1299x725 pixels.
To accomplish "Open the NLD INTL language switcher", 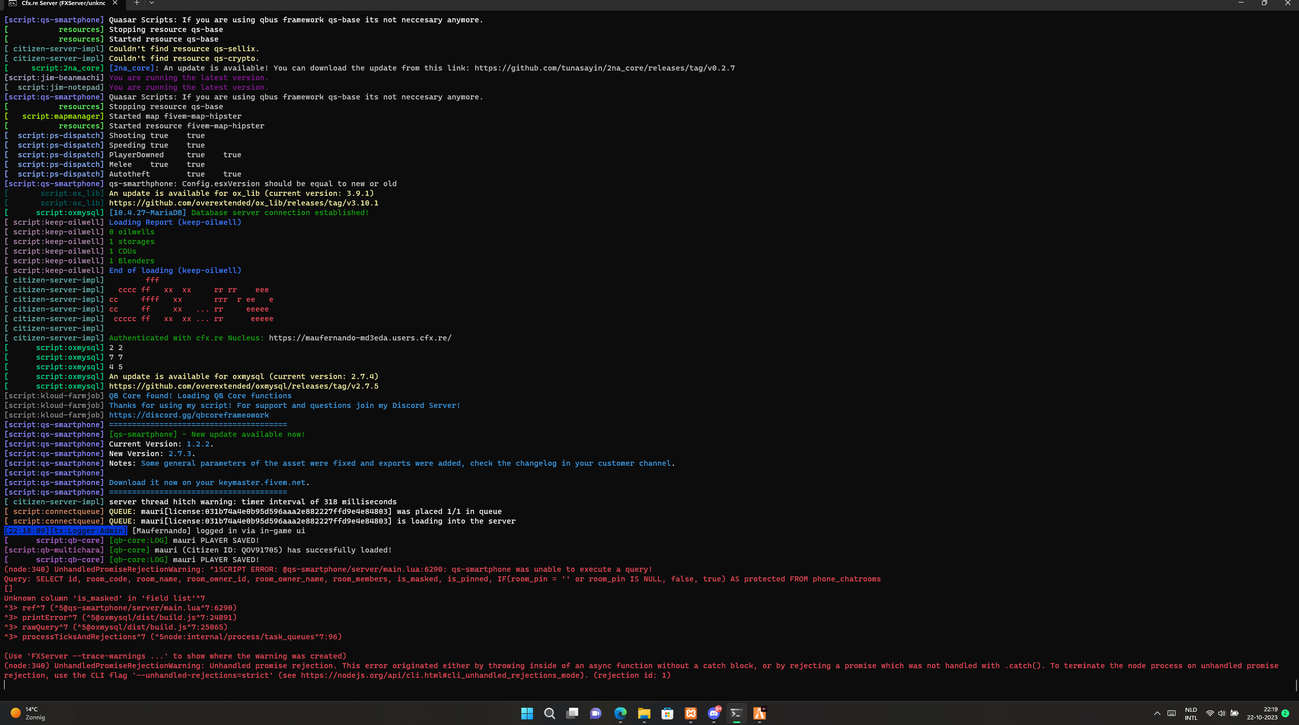I will pyautogui.click(x=1190, y=713).
